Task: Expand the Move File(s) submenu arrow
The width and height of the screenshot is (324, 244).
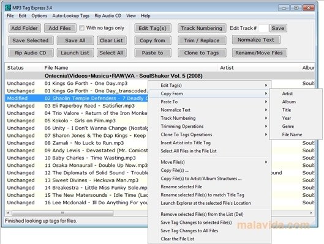Action: (x=266, y=162)
